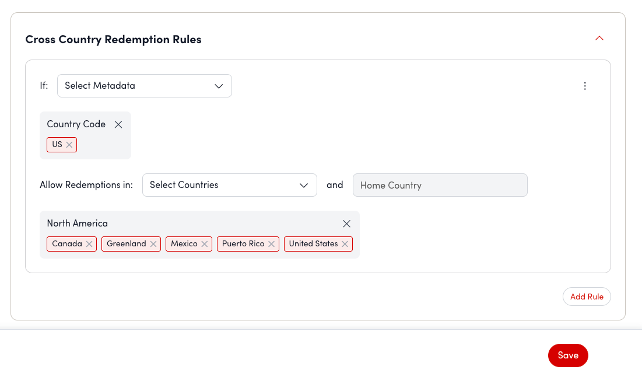Remove United States from allowed countries

tap(345, 244)
